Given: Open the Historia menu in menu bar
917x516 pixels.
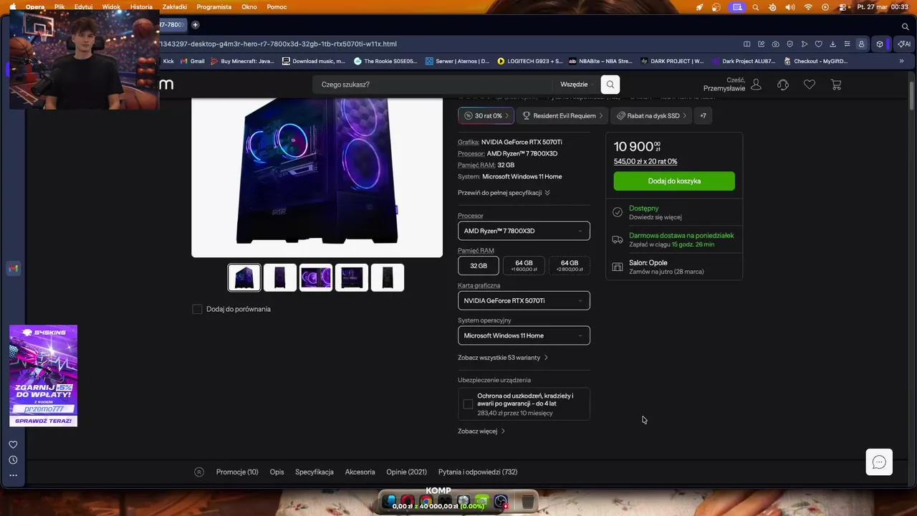Looking at the screenshot, I should pyautogui.click(x=141, y=7).
